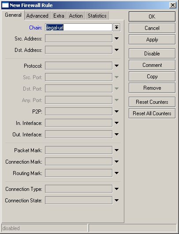Expand the Src. Address field arrow

pos(117,39)
